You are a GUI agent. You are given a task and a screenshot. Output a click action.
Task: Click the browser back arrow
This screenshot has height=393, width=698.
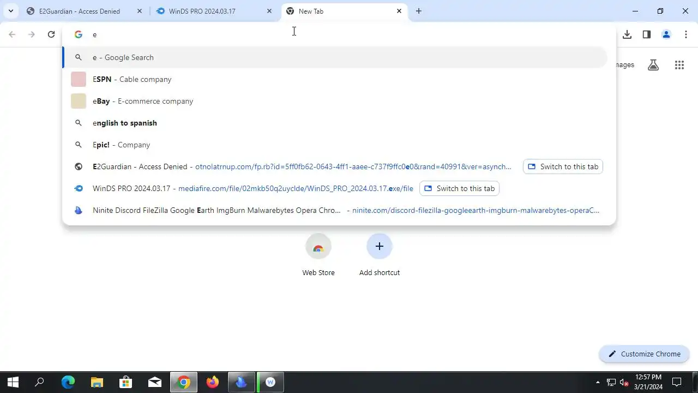point(12,34)
